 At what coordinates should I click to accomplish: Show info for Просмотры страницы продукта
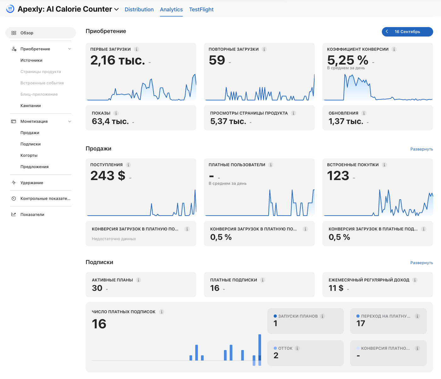(x=293, y=113)
